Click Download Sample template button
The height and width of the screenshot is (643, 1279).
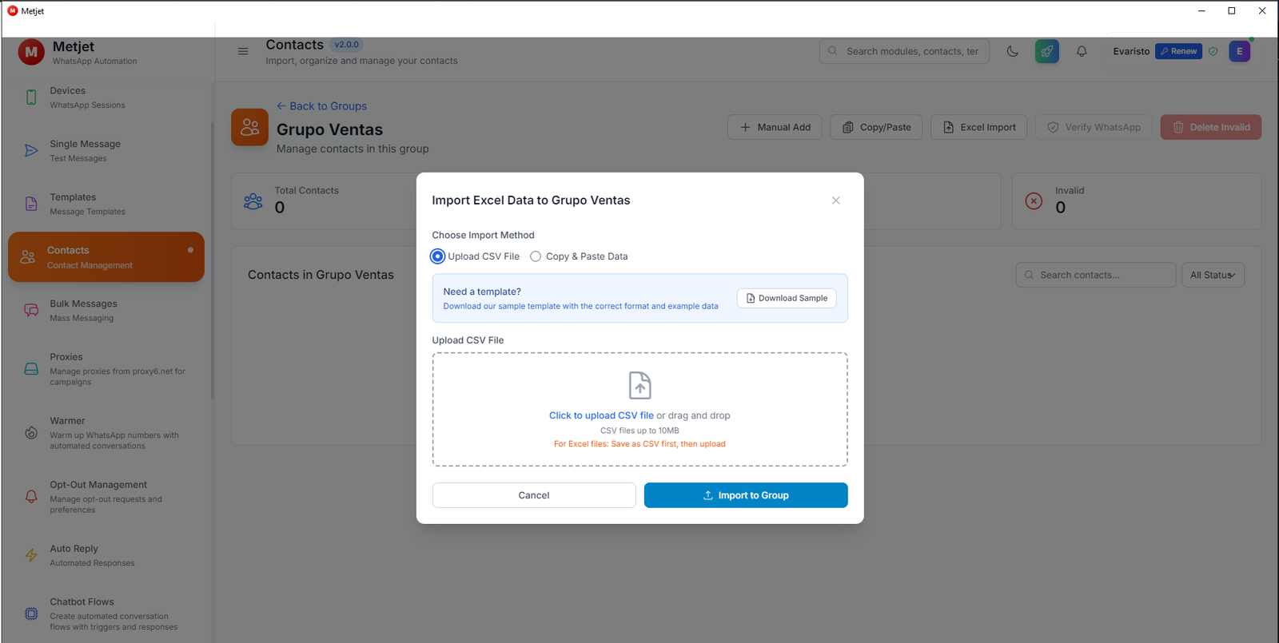(786, 297)
